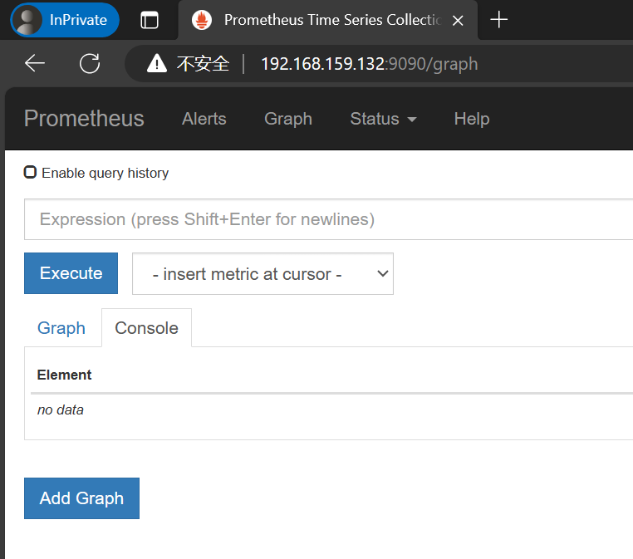This screenshot has height=559, width=633.
Task: Click the Prometheus flame favicon on tab
Action: point(201,20)
